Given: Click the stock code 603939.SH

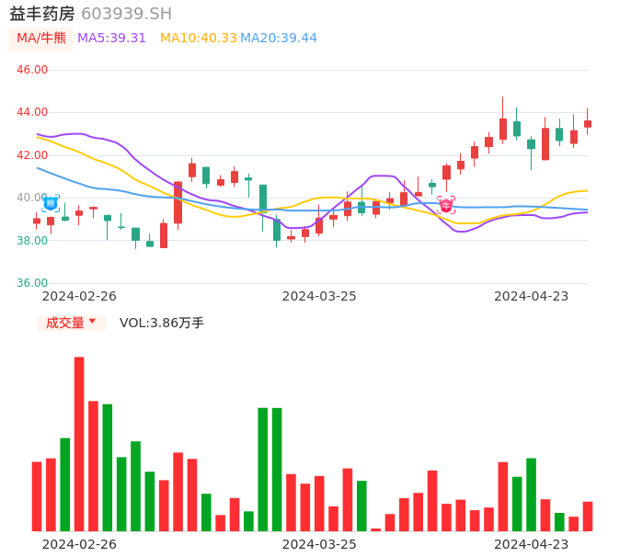Looking at the screenshot, I should point(126,14).
